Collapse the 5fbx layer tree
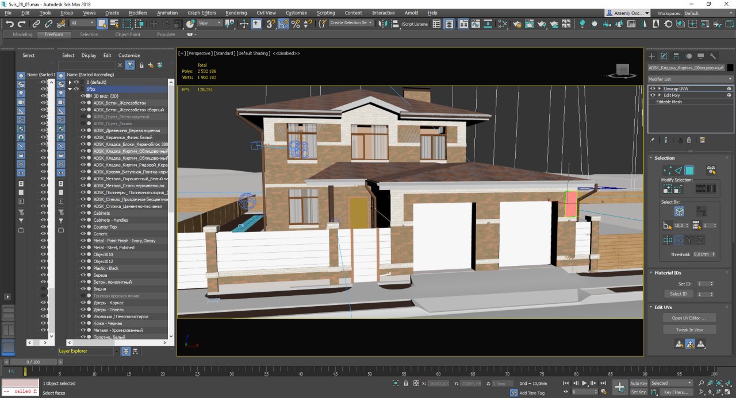736x398 pixels. [x=70, y=89]
